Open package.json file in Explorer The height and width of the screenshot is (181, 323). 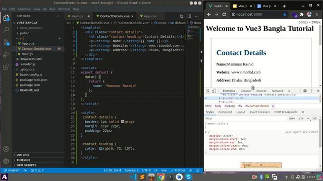(x=30, y=85)
